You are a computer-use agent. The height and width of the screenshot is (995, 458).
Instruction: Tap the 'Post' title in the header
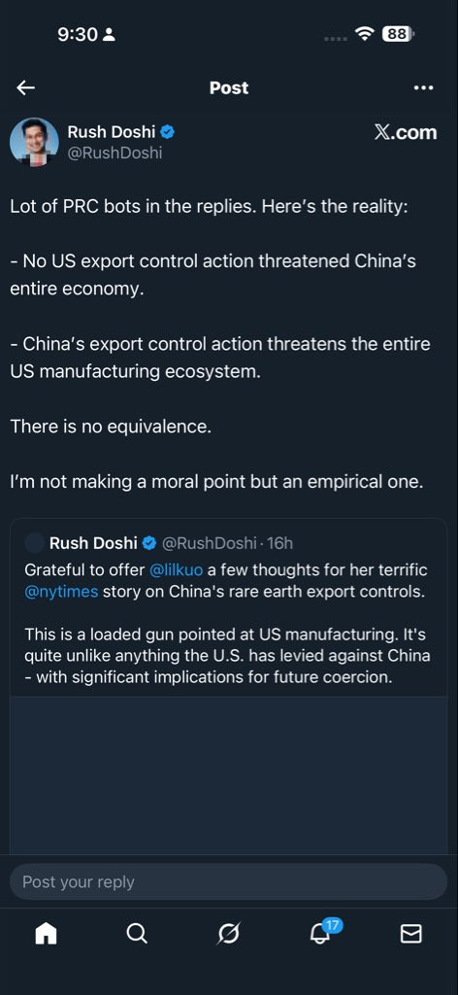pos(229,87)
